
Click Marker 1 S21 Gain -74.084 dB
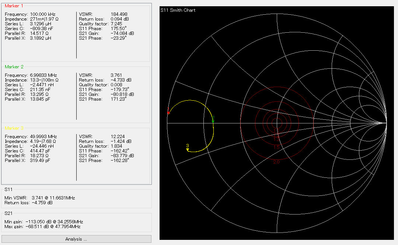[122, 33]
